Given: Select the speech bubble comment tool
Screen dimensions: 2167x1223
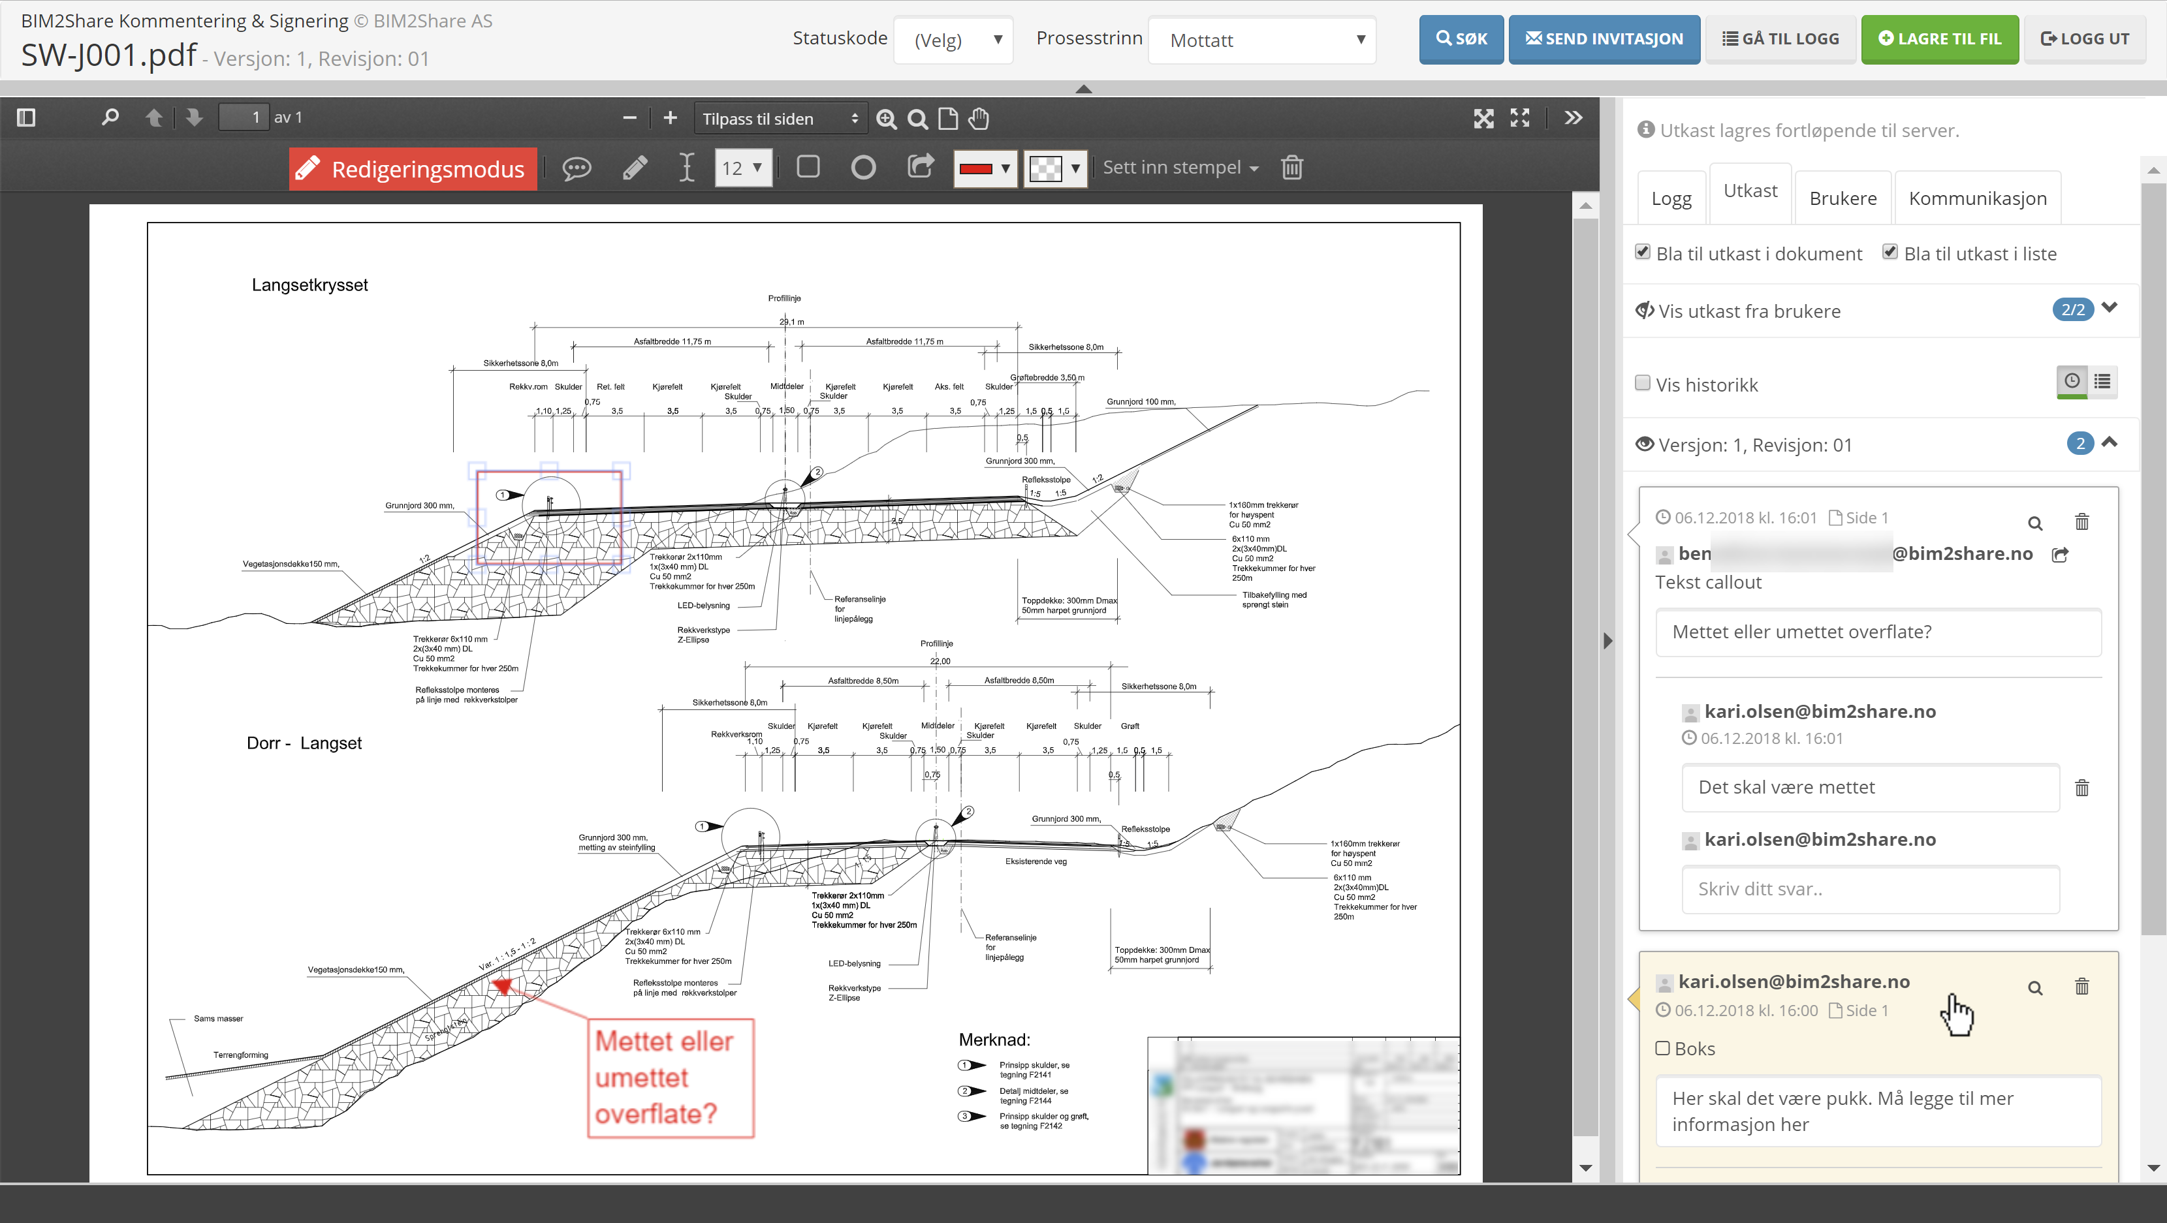Looking at the screenshot, I should click(x=577, y=167).
